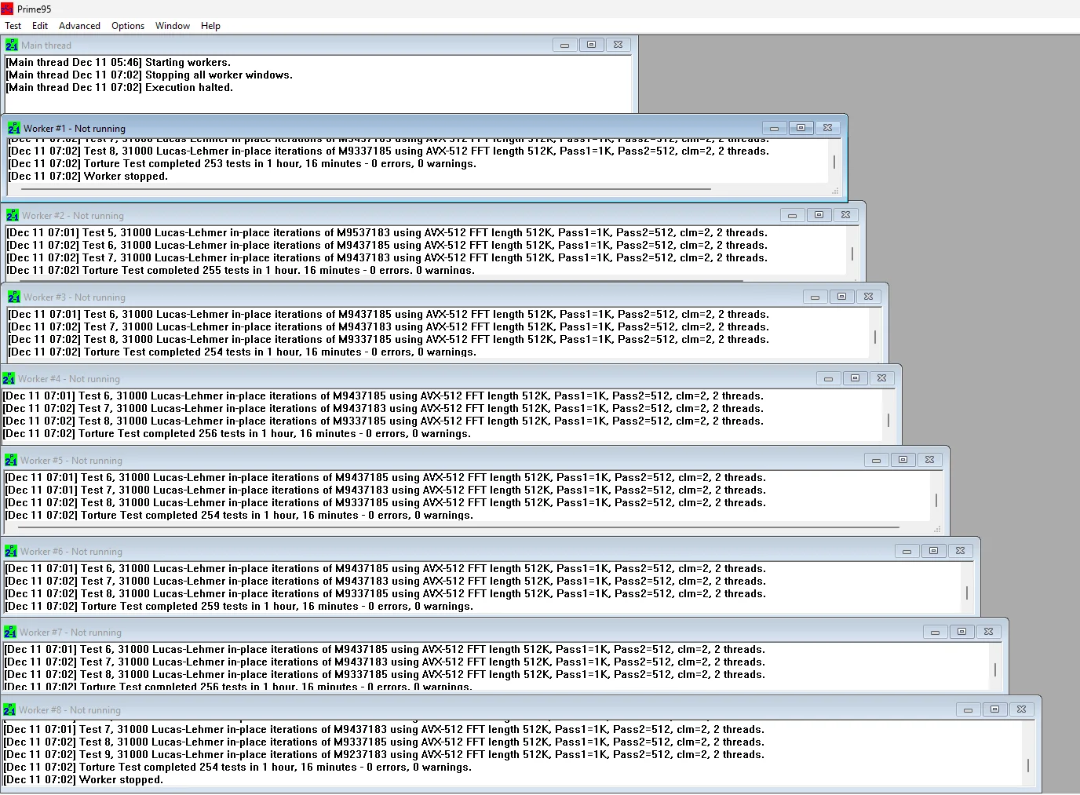1080x795 pixels.
Task: Click the Worker #1 window icon
Action: 14,128
